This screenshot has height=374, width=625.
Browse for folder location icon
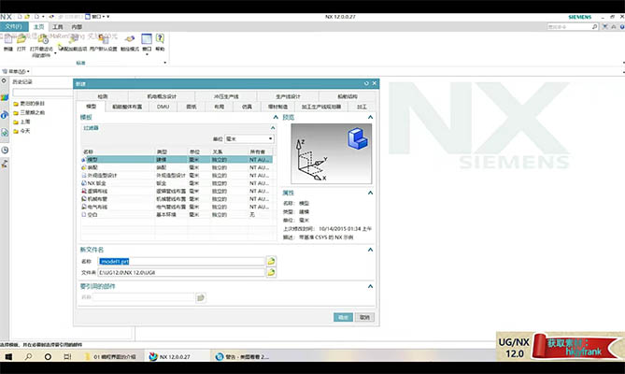click(271, 273)
